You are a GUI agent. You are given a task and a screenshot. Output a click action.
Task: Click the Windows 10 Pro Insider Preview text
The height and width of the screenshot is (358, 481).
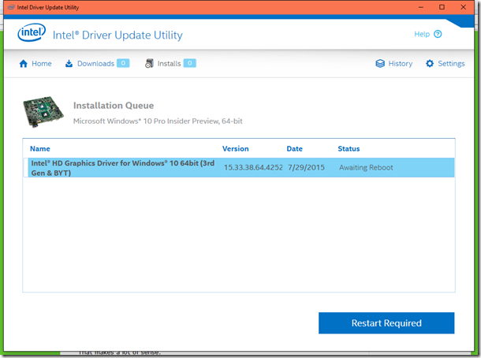(158, 121)
